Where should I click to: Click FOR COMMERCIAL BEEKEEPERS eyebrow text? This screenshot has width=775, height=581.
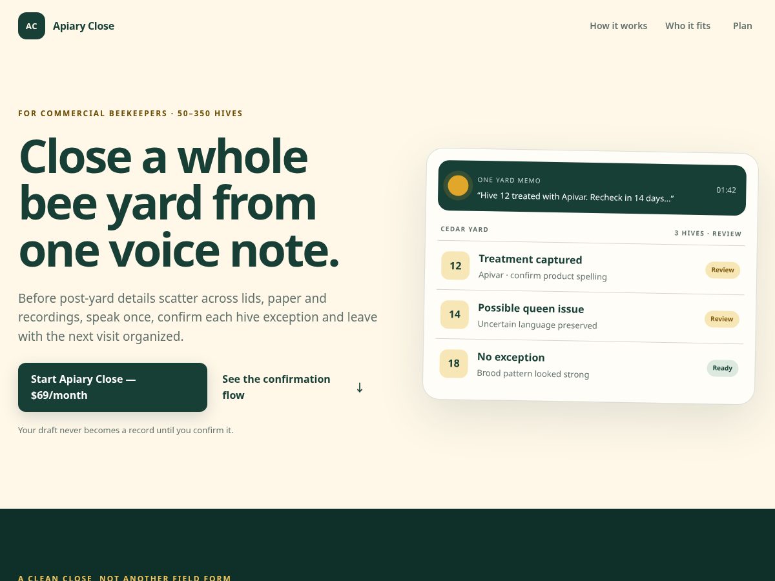130,114
